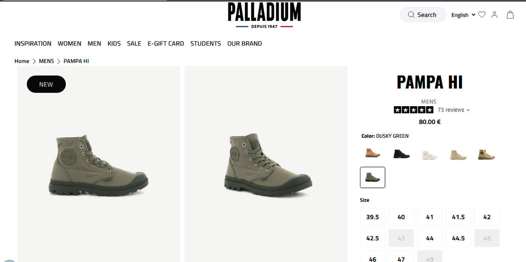
Task: Click the Palladium logo
Action: point(264,15)
